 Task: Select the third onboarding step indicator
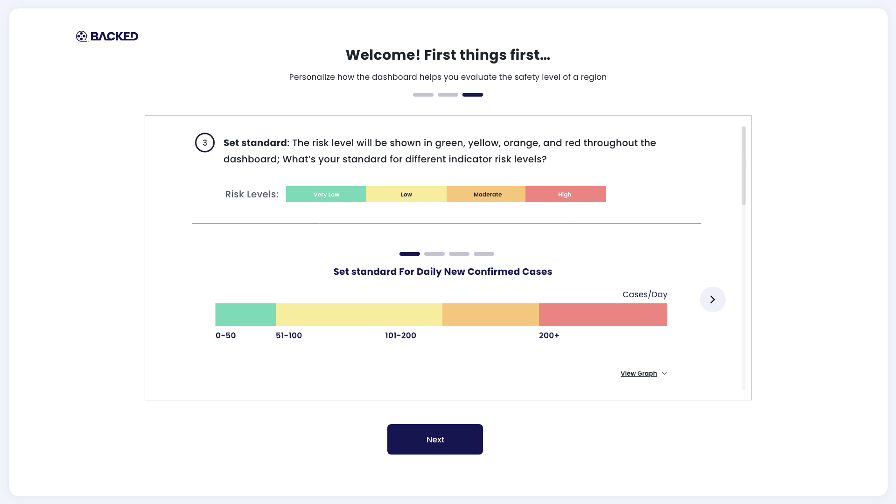pos(473,95)
